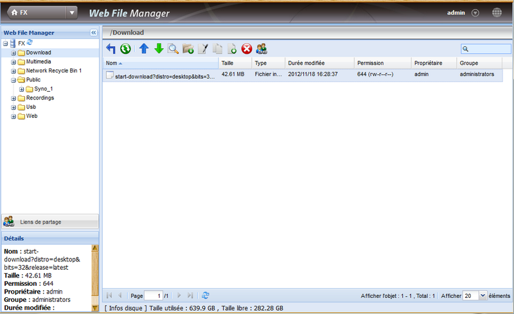The height and width of the screenshot is (314, 514).
Task: Expand the Network Recycle Bin 1 node
Action: (x=13, y=71)
